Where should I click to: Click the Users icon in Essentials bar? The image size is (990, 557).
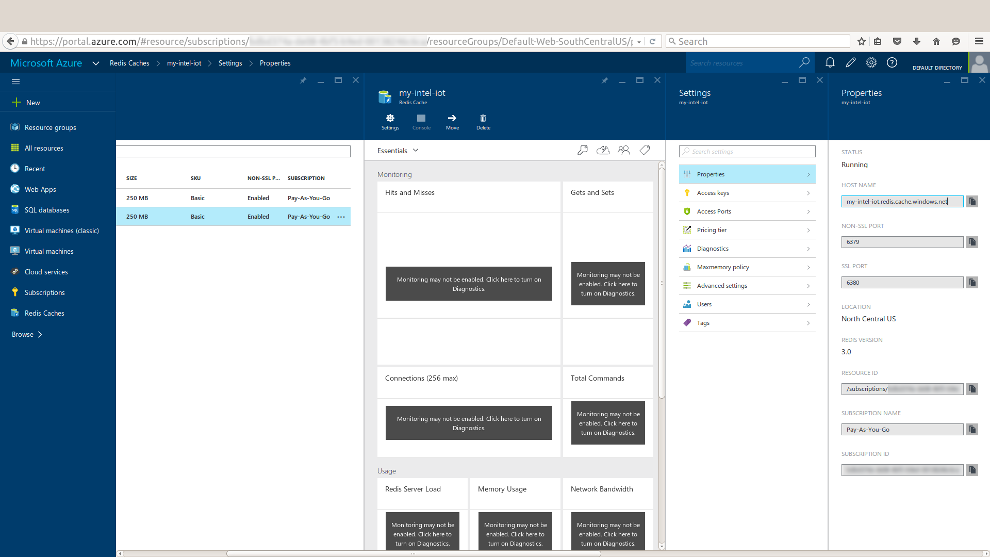click(x=624, y=150)
